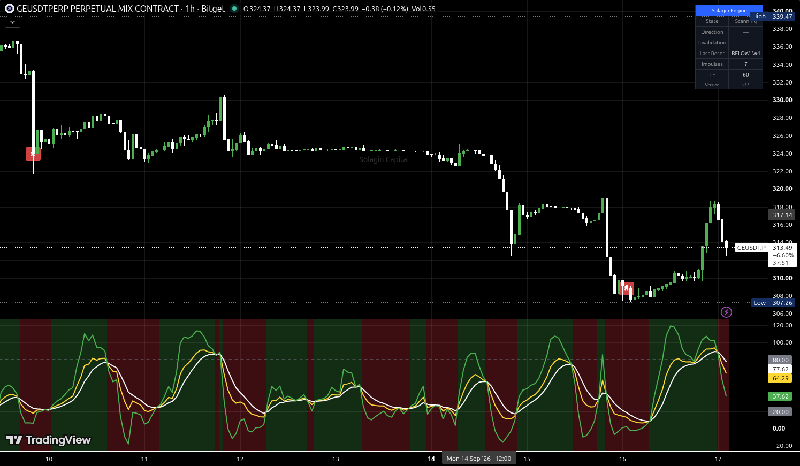Open the TradingView logo link
This screenshot has height=466, width=800.
pyautogui.click(x=49, y=440)
